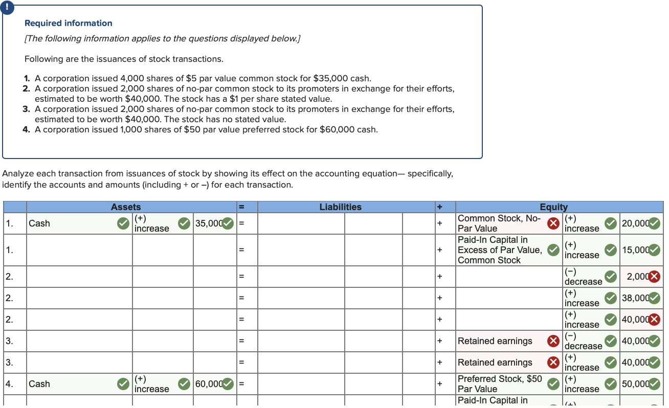Click green check after the 15,000 row increase direction

pyautogui.click(x=610, y=250)
